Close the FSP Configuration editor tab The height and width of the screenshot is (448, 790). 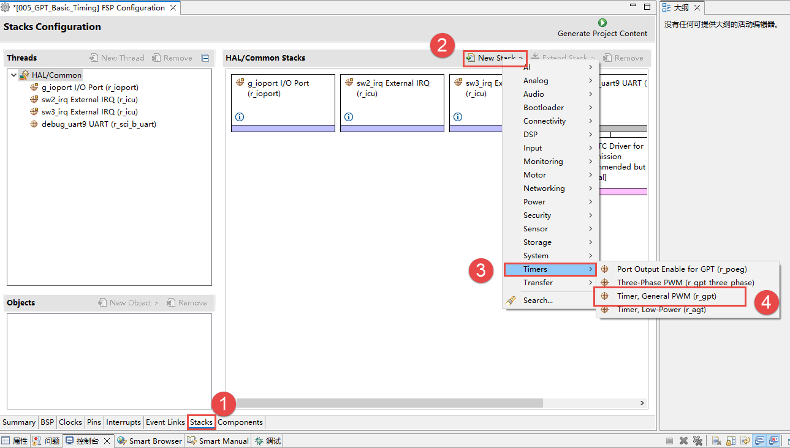pyautogui.click(x=172, y=8)
